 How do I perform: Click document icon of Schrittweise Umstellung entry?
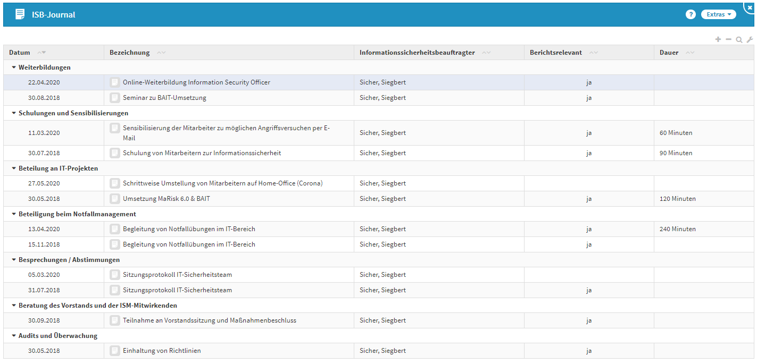114,183
